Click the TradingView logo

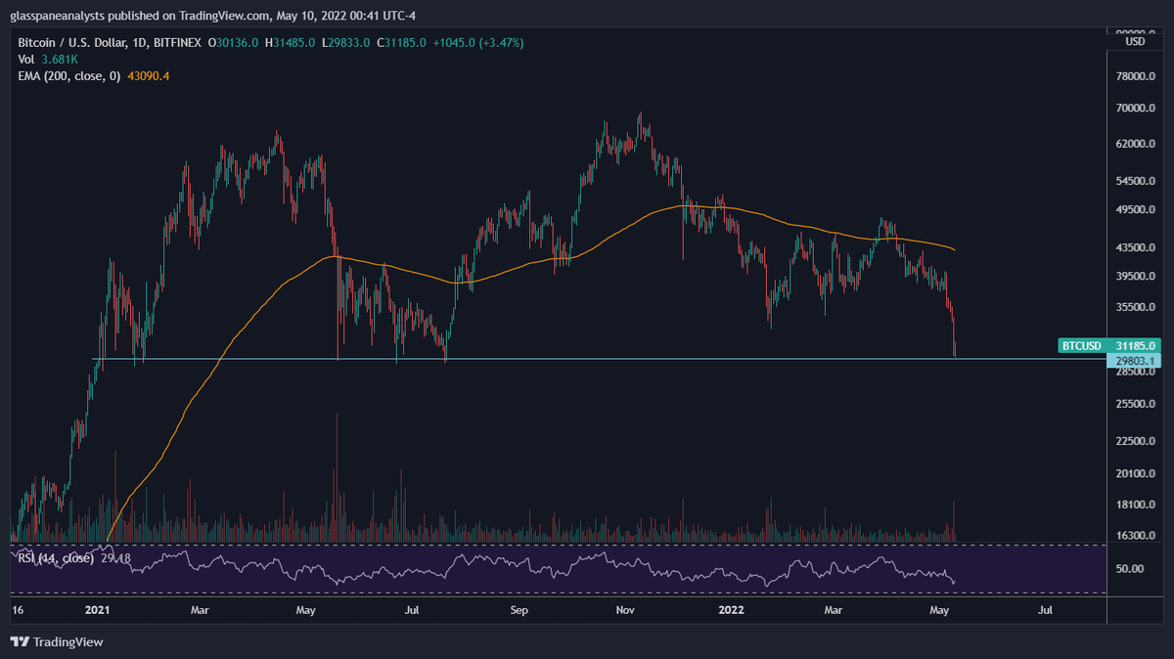(56, 642)
